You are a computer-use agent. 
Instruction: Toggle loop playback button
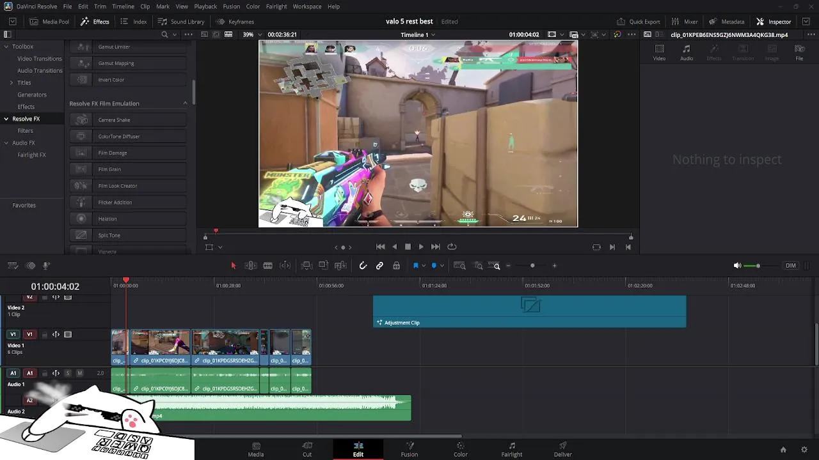452,247
